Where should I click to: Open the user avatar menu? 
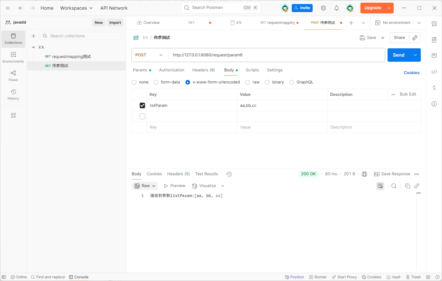(x=350, y=8)
